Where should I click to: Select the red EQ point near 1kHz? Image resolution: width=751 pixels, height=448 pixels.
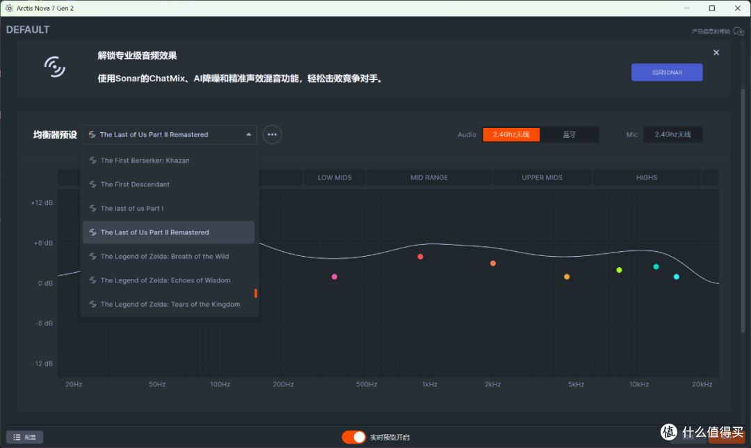[x=420, y=257]
